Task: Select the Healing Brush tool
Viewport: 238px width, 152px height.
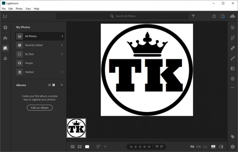Action: [x=232, y=48]
